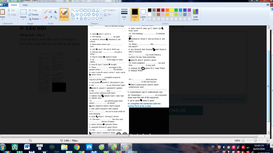The height and width of the screenshot is (153, 273).
Task: Click the Paste clipboard icon
Action: tap(2, 12)
